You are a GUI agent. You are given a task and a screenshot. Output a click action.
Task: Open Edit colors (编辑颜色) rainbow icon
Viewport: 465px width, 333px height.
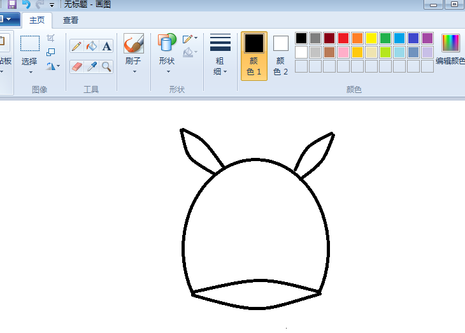point(450,43)
